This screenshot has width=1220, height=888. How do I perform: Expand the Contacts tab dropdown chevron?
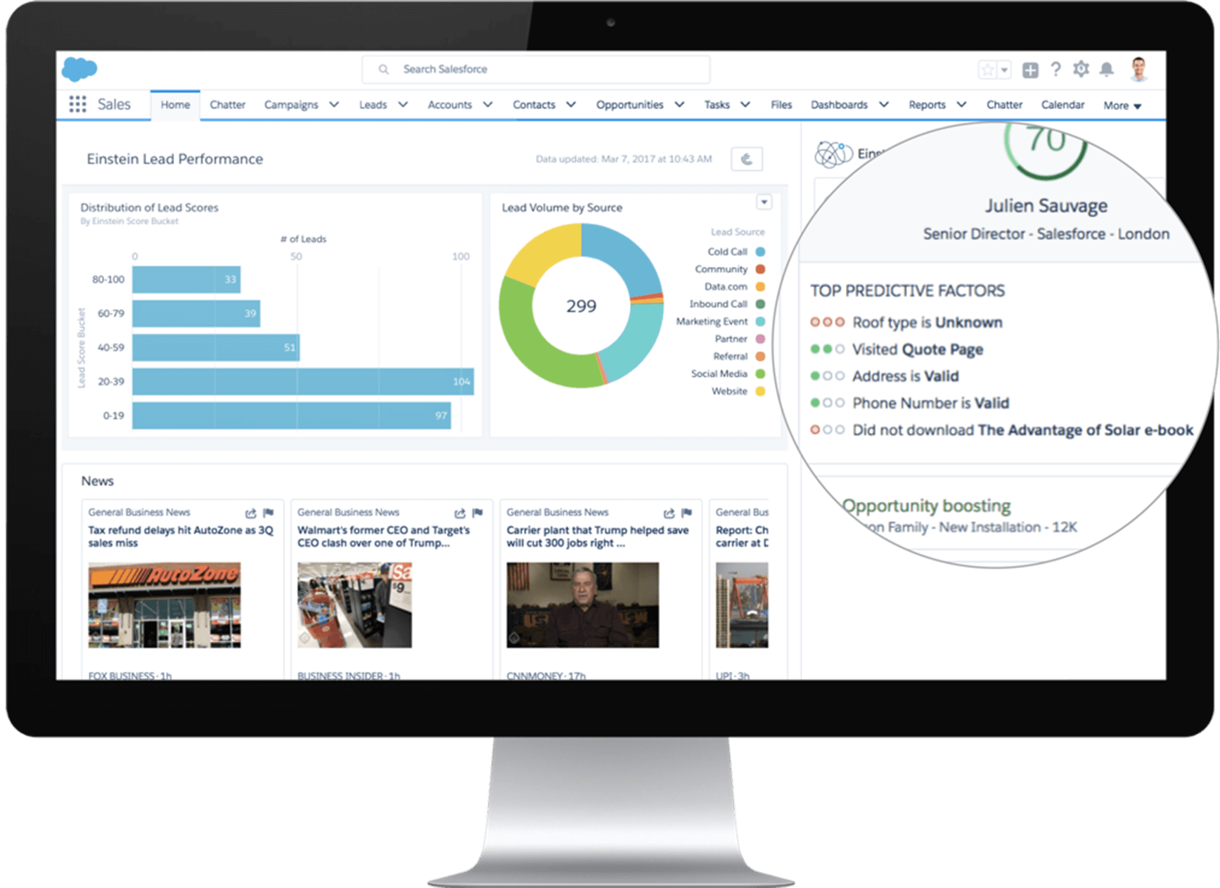[x=571, y=105]
